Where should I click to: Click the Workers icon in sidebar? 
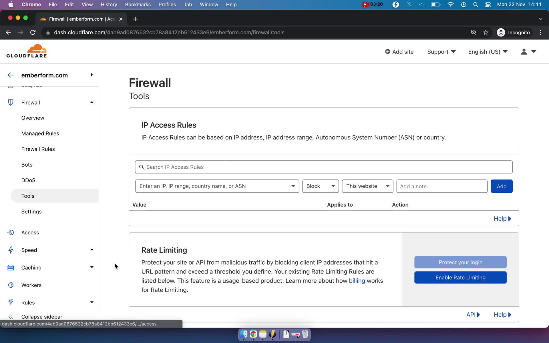click(11, 284)
